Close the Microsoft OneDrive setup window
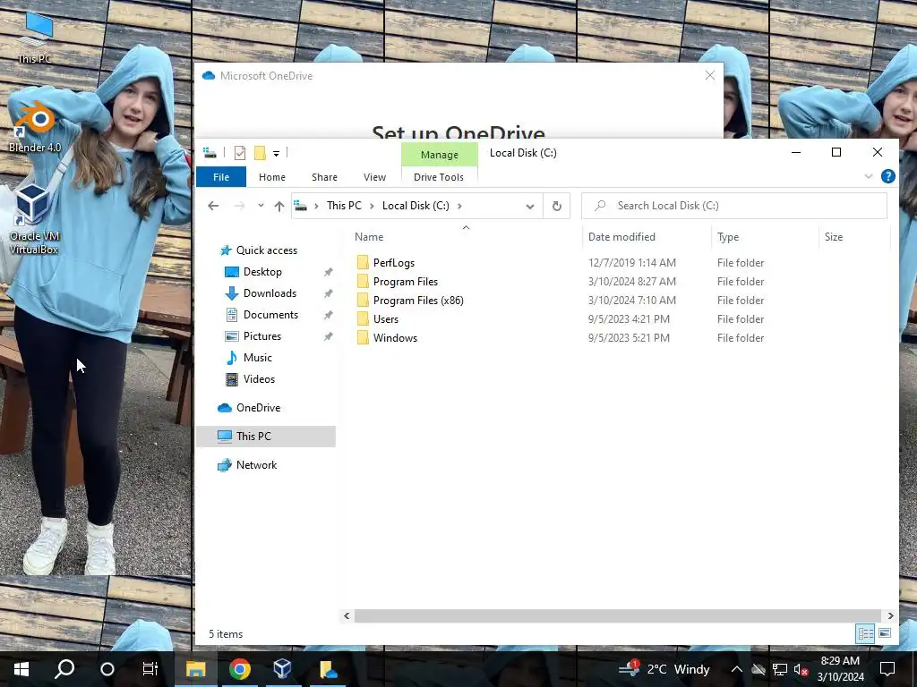Image resolution: width=917 pixels, height=687 pixels. click(710, 75)
